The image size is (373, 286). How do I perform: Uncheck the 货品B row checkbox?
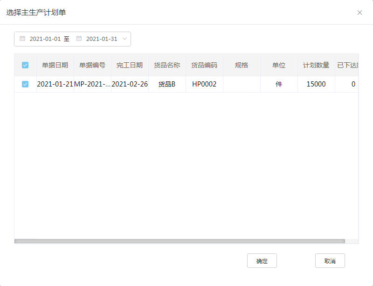[x=25, y=84]
